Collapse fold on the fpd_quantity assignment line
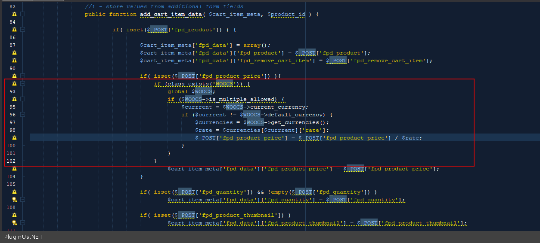Image resolution: width=540 pixels, height=243 pixels. click(22, 200)
